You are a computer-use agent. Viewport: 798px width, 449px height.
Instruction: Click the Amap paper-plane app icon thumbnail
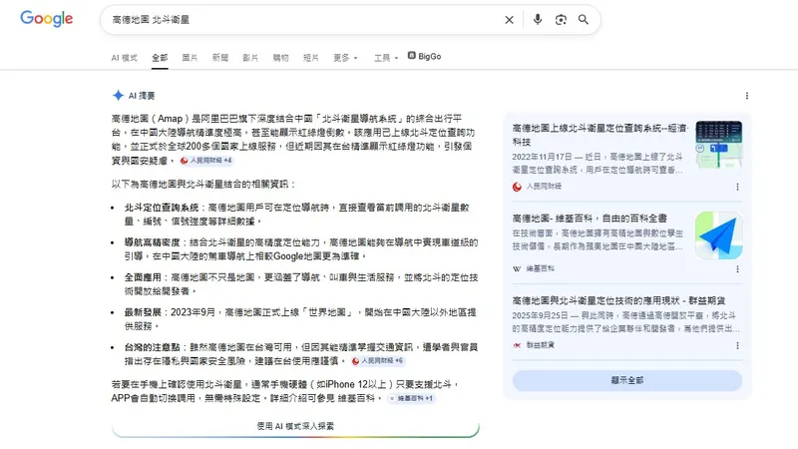(718, 235)
